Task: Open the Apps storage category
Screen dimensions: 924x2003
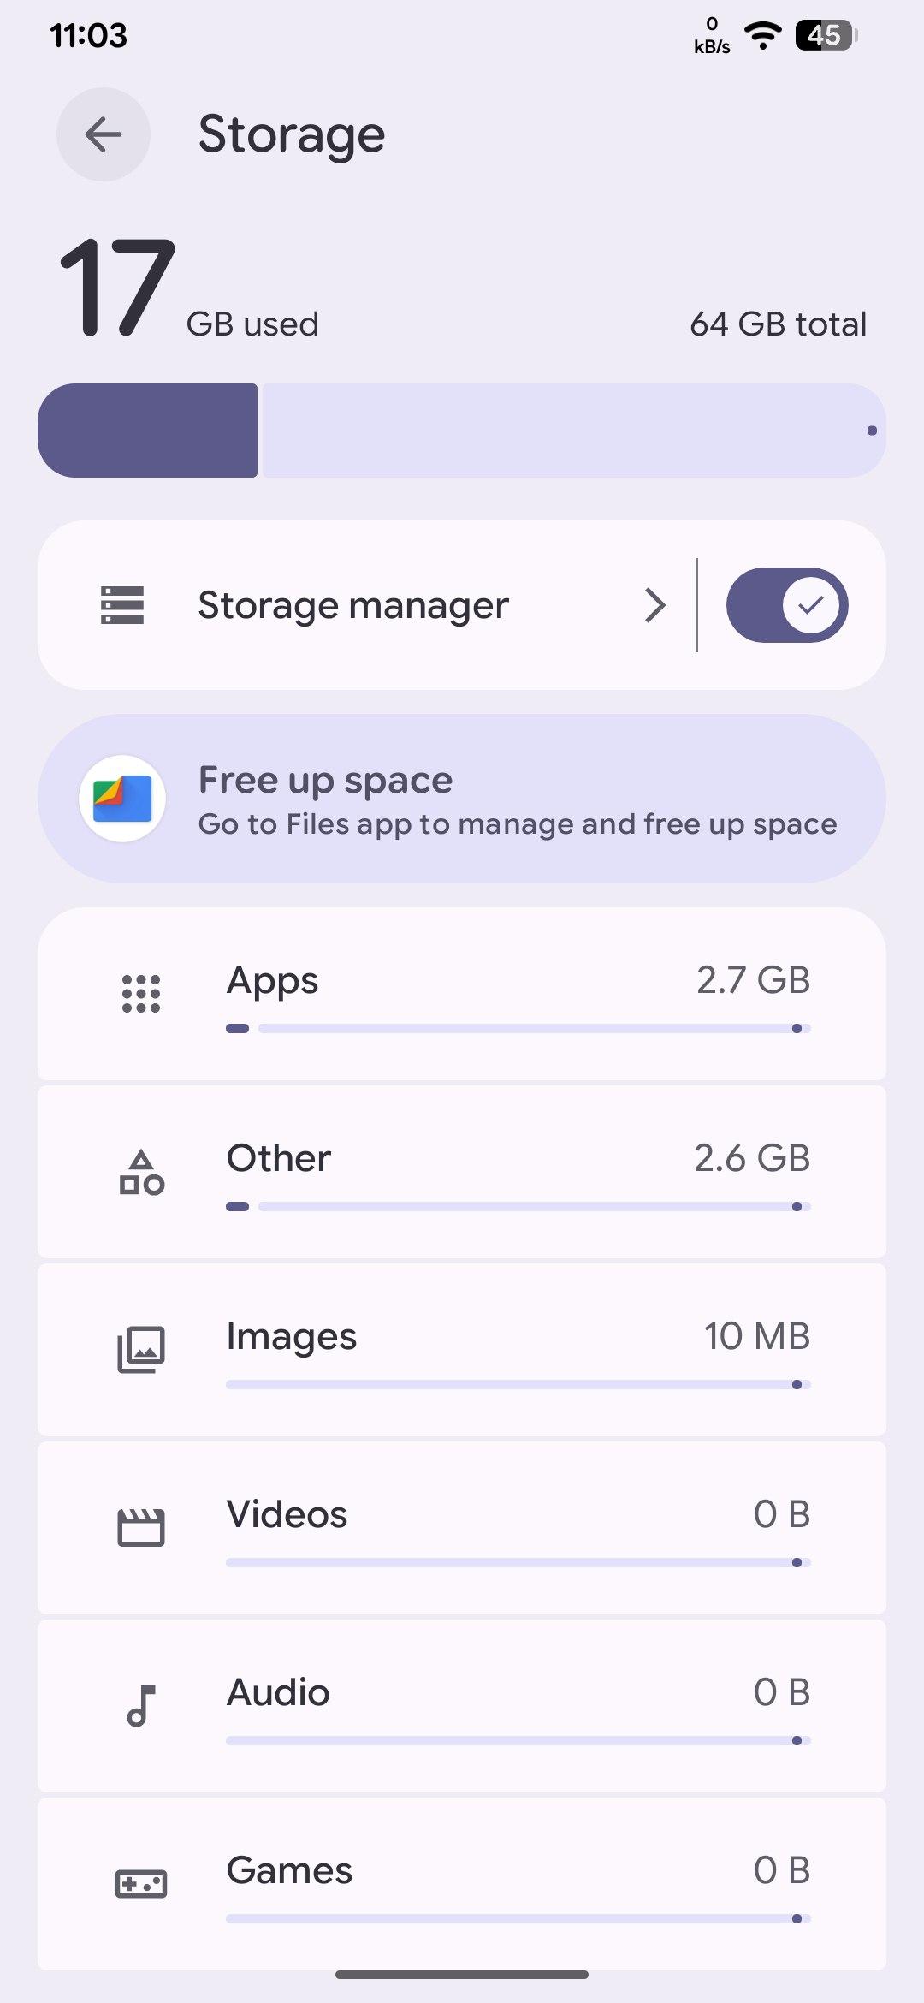Action: (272, 980)
